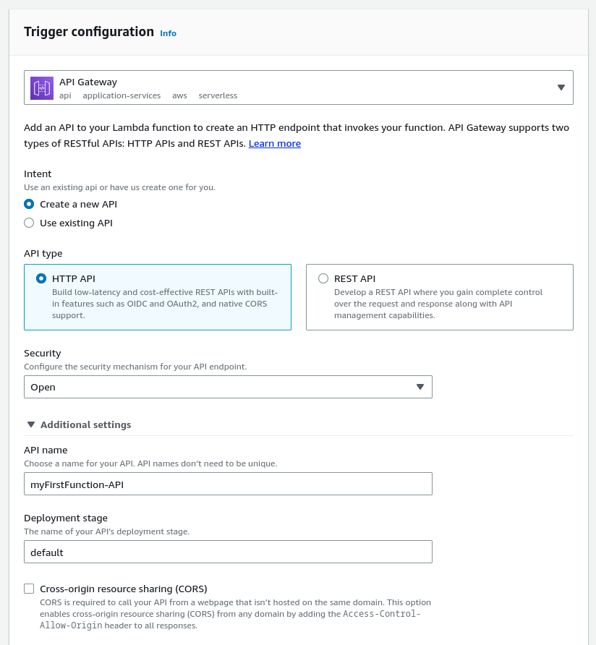This screenshot has height=645, width=596.
Task: Click the Trigger configuration heading
Action: pos(89,32)
